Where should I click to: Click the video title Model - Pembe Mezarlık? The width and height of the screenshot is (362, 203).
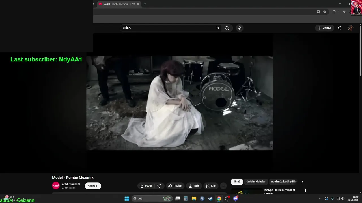pyautogui.click(x=73, y=178)
